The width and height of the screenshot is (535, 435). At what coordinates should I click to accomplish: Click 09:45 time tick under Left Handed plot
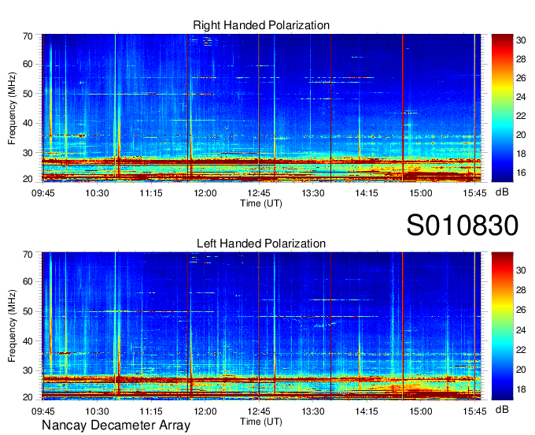[x=43, y=411]
